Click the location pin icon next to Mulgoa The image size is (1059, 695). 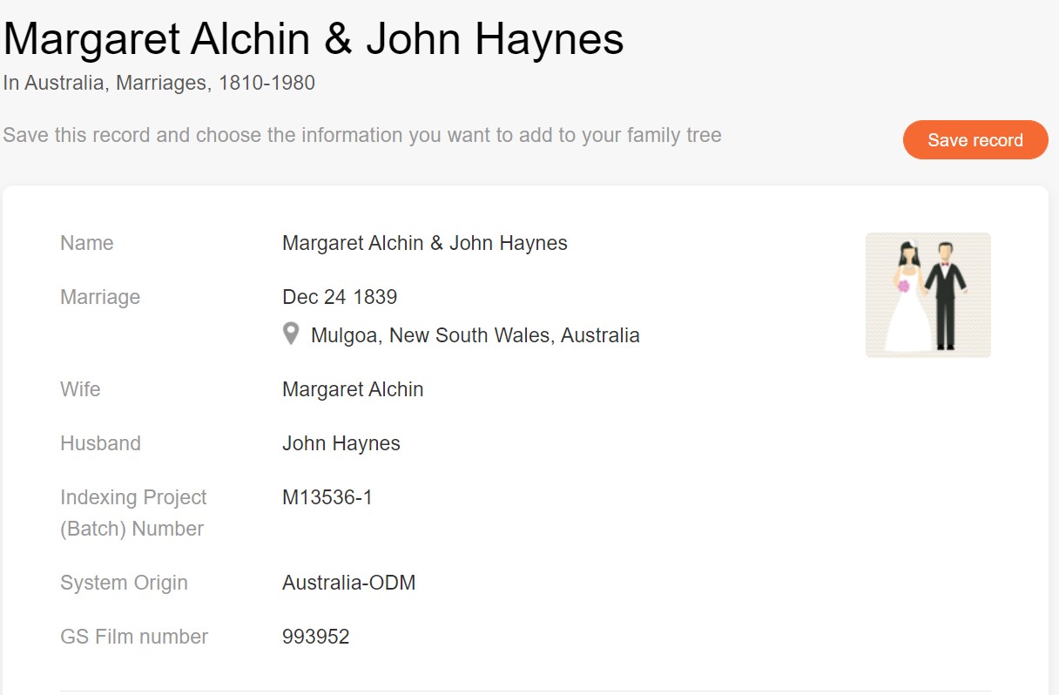[x=291, y=334]
